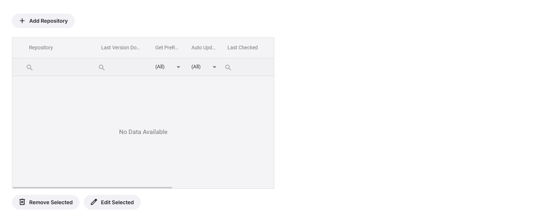The image size is (536, 224).
Task: Click the horizontal scrollbar below the grid
Action: point(92,188)
